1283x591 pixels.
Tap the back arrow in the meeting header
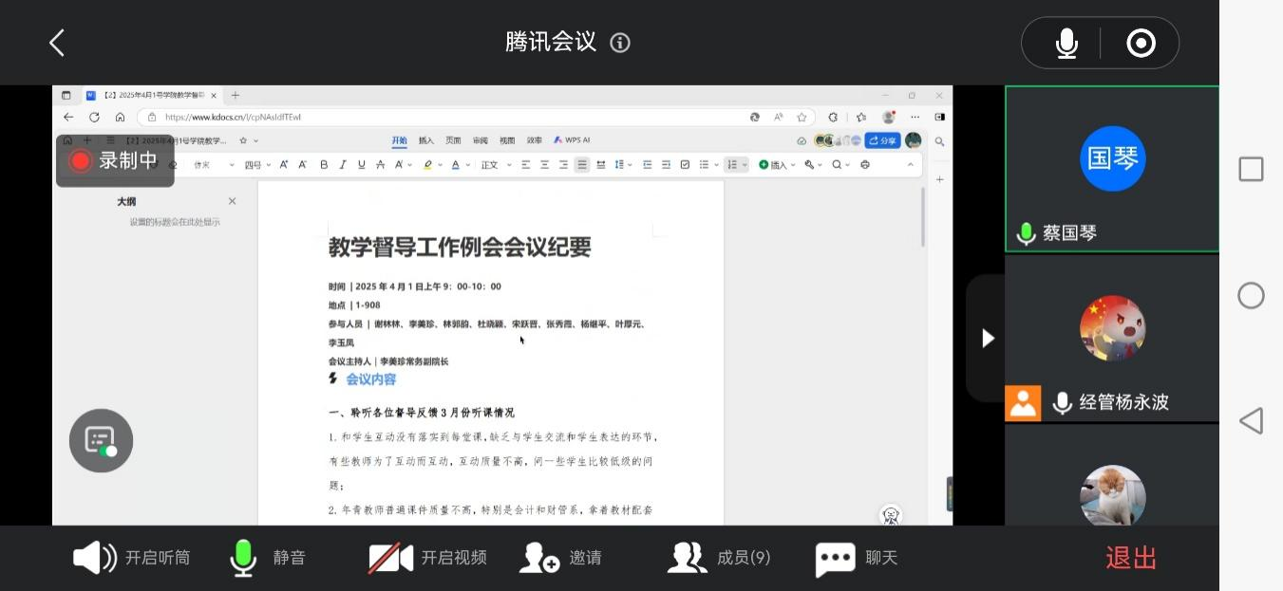coord(57,43)
